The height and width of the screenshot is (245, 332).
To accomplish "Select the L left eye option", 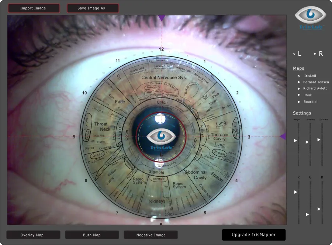I will (297, 54).
